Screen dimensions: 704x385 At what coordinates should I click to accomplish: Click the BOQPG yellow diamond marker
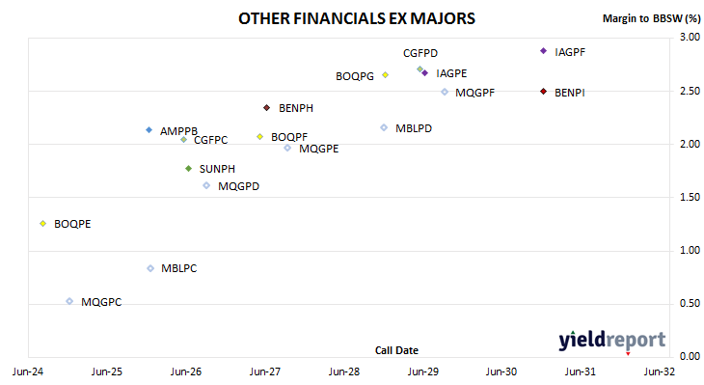click(385, 75)
